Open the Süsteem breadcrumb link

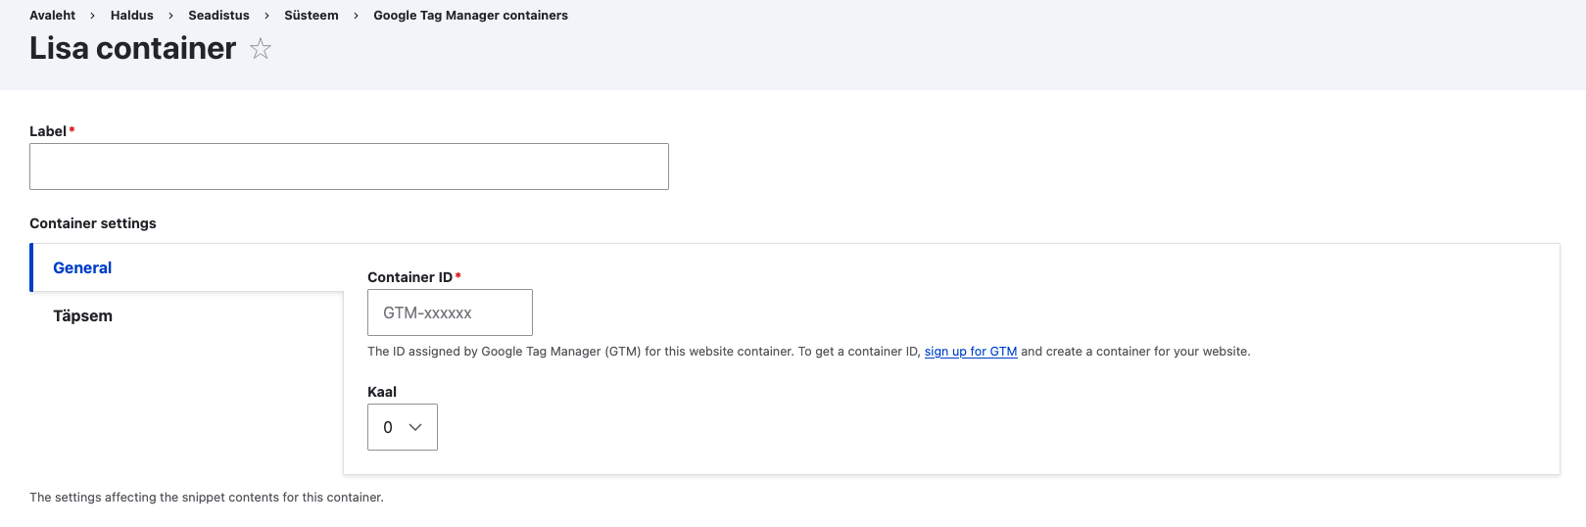click(311, 16)
